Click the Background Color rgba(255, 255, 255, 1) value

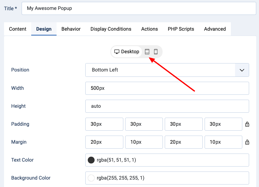click(x=121, y=178)
